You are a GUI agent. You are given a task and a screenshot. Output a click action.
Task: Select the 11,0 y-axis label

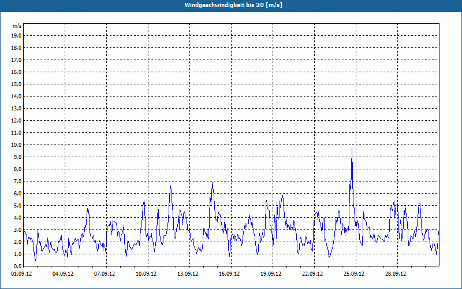(x=16, y=133)
